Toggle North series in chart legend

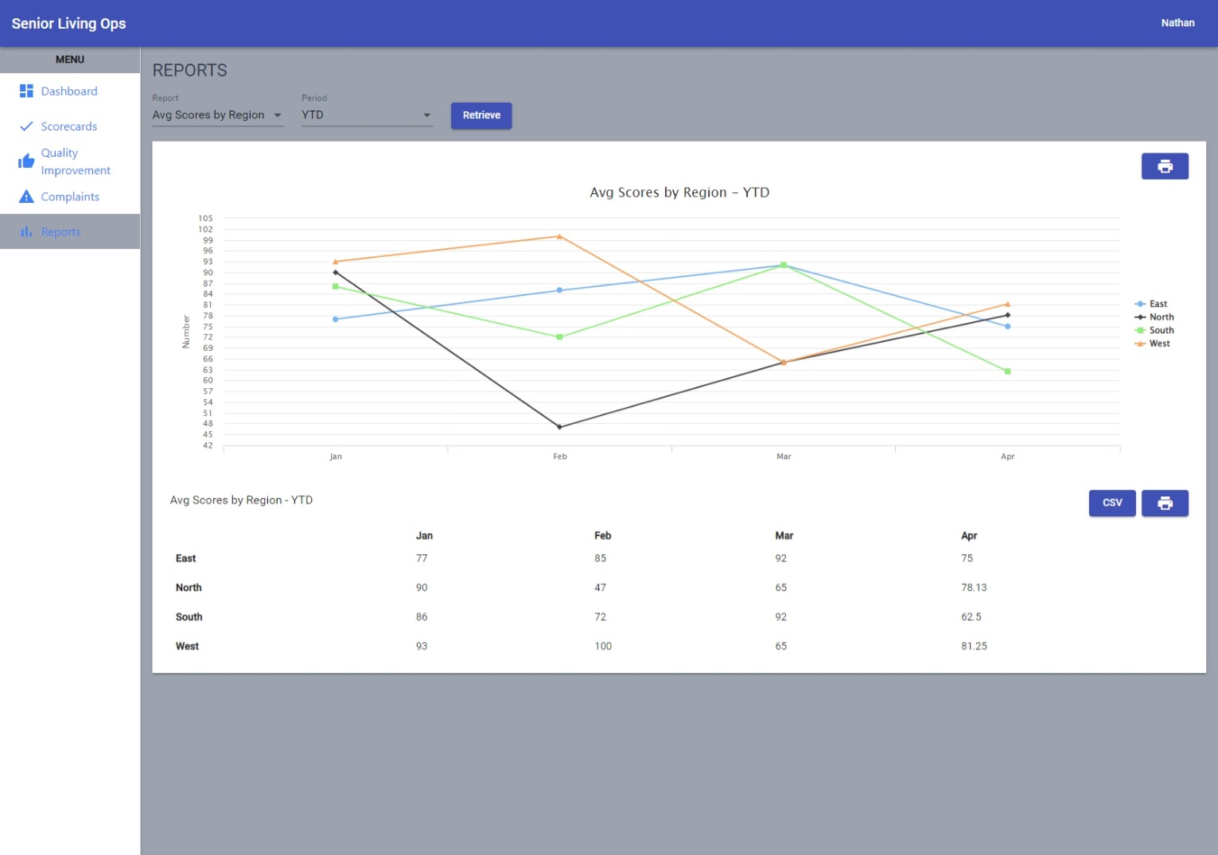pos(1161,317)
